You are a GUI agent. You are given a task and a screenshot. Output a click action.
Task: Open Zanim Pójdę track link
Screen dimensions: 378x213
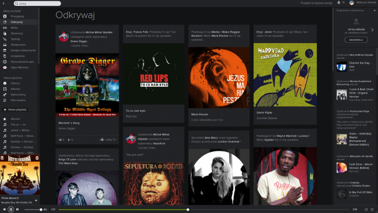tap(264, 113)
